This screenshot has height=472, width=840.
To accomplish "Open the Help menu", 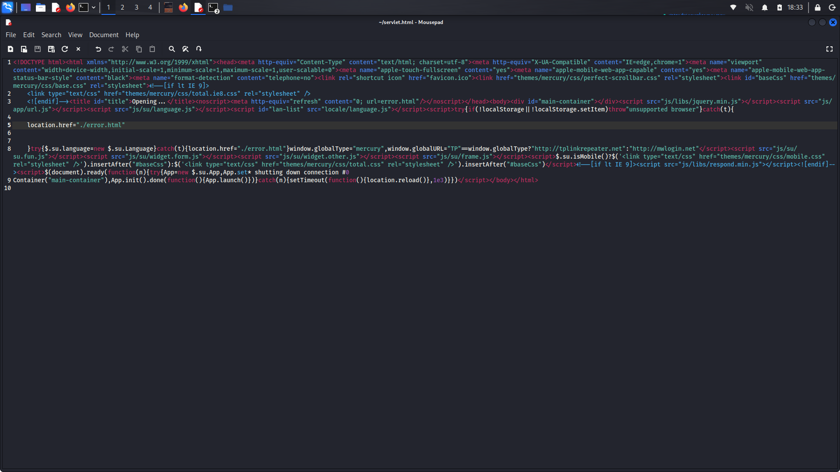I will [x=132, y=35].
